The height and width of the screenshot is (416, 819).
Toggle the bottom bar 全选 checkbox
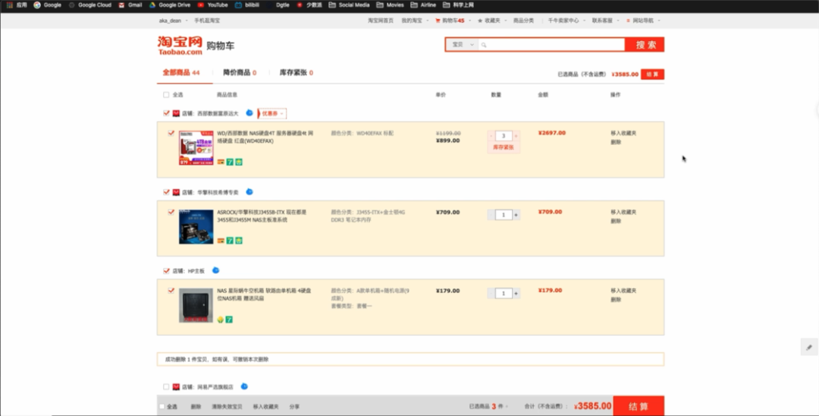pyautogui.click(x=162, y=406)
